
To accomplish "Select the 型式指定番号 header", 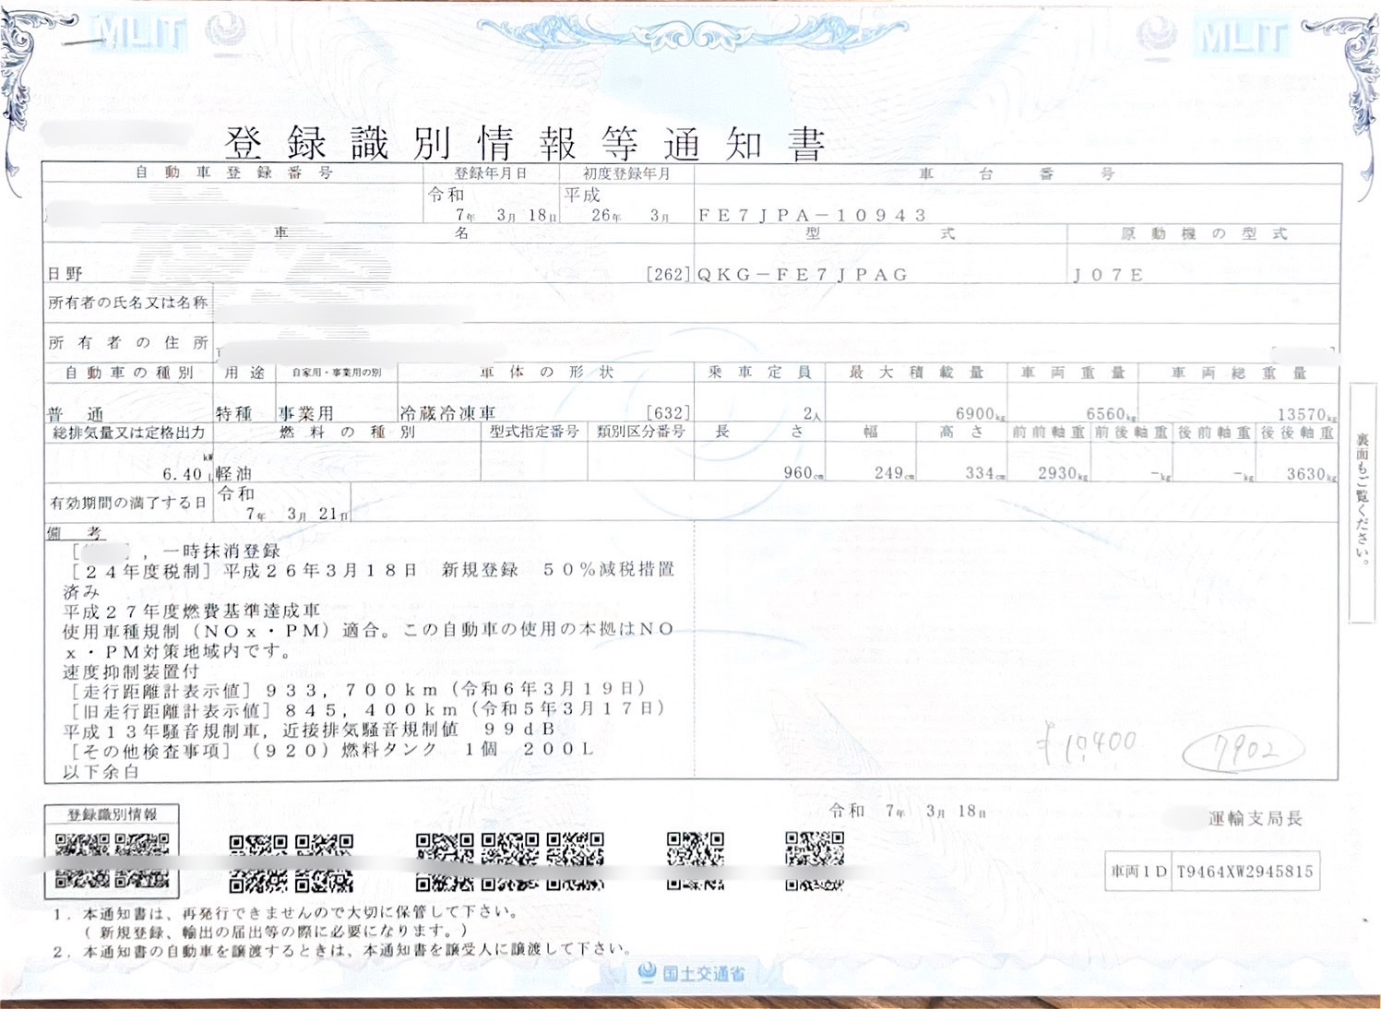I will (x=534, y=432).
